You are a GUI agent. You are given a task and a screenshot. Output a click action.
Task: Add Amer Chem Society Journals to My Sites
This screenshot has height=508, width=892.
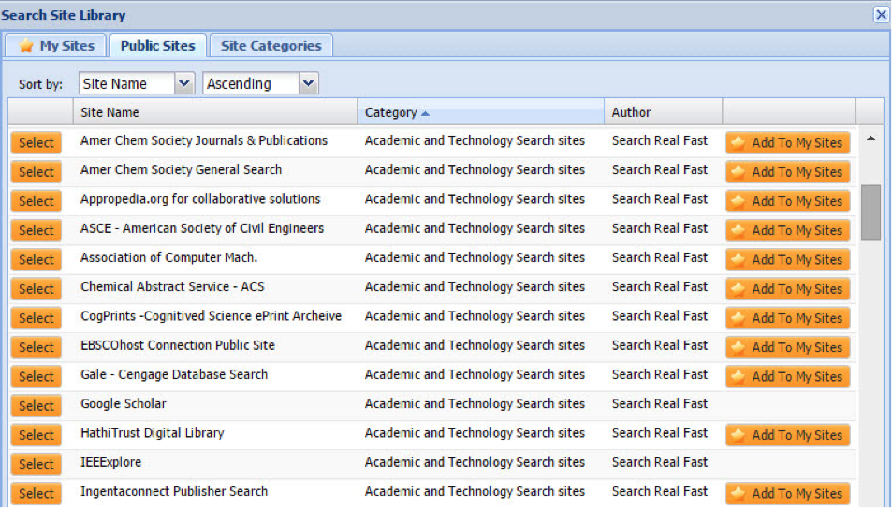pos(788,142)
